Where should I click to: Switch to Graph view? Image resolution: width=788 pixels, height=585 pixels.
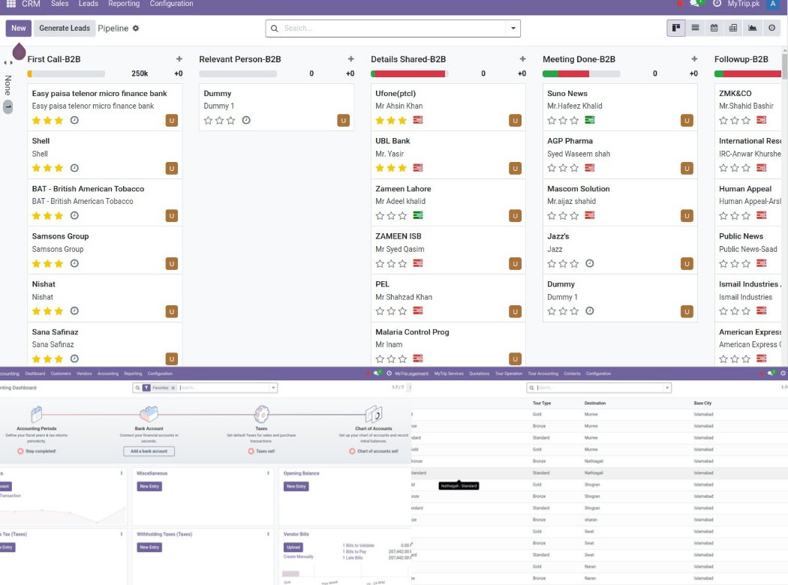click(752, 28)
